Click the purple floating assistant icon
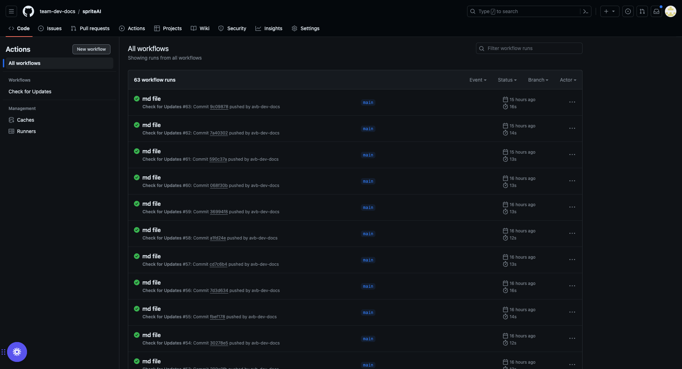 coord(17,352)
